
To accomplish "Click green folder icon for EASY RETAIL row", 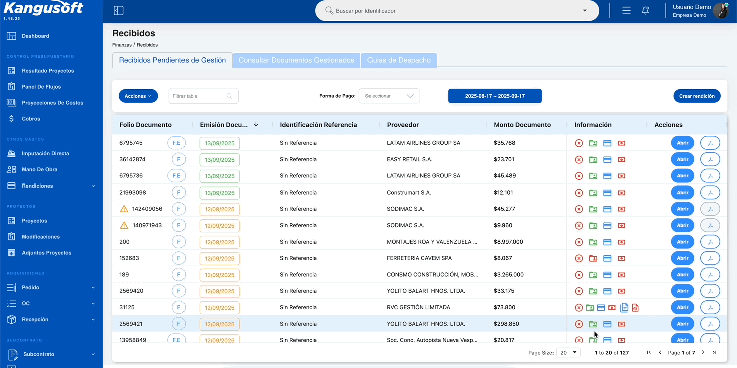I will coord(593,160).
